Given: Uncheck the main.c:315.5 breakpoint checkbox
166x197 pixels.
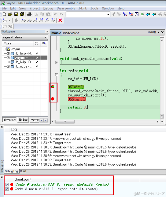Looking at the screenshot, I should pos(7,185).
